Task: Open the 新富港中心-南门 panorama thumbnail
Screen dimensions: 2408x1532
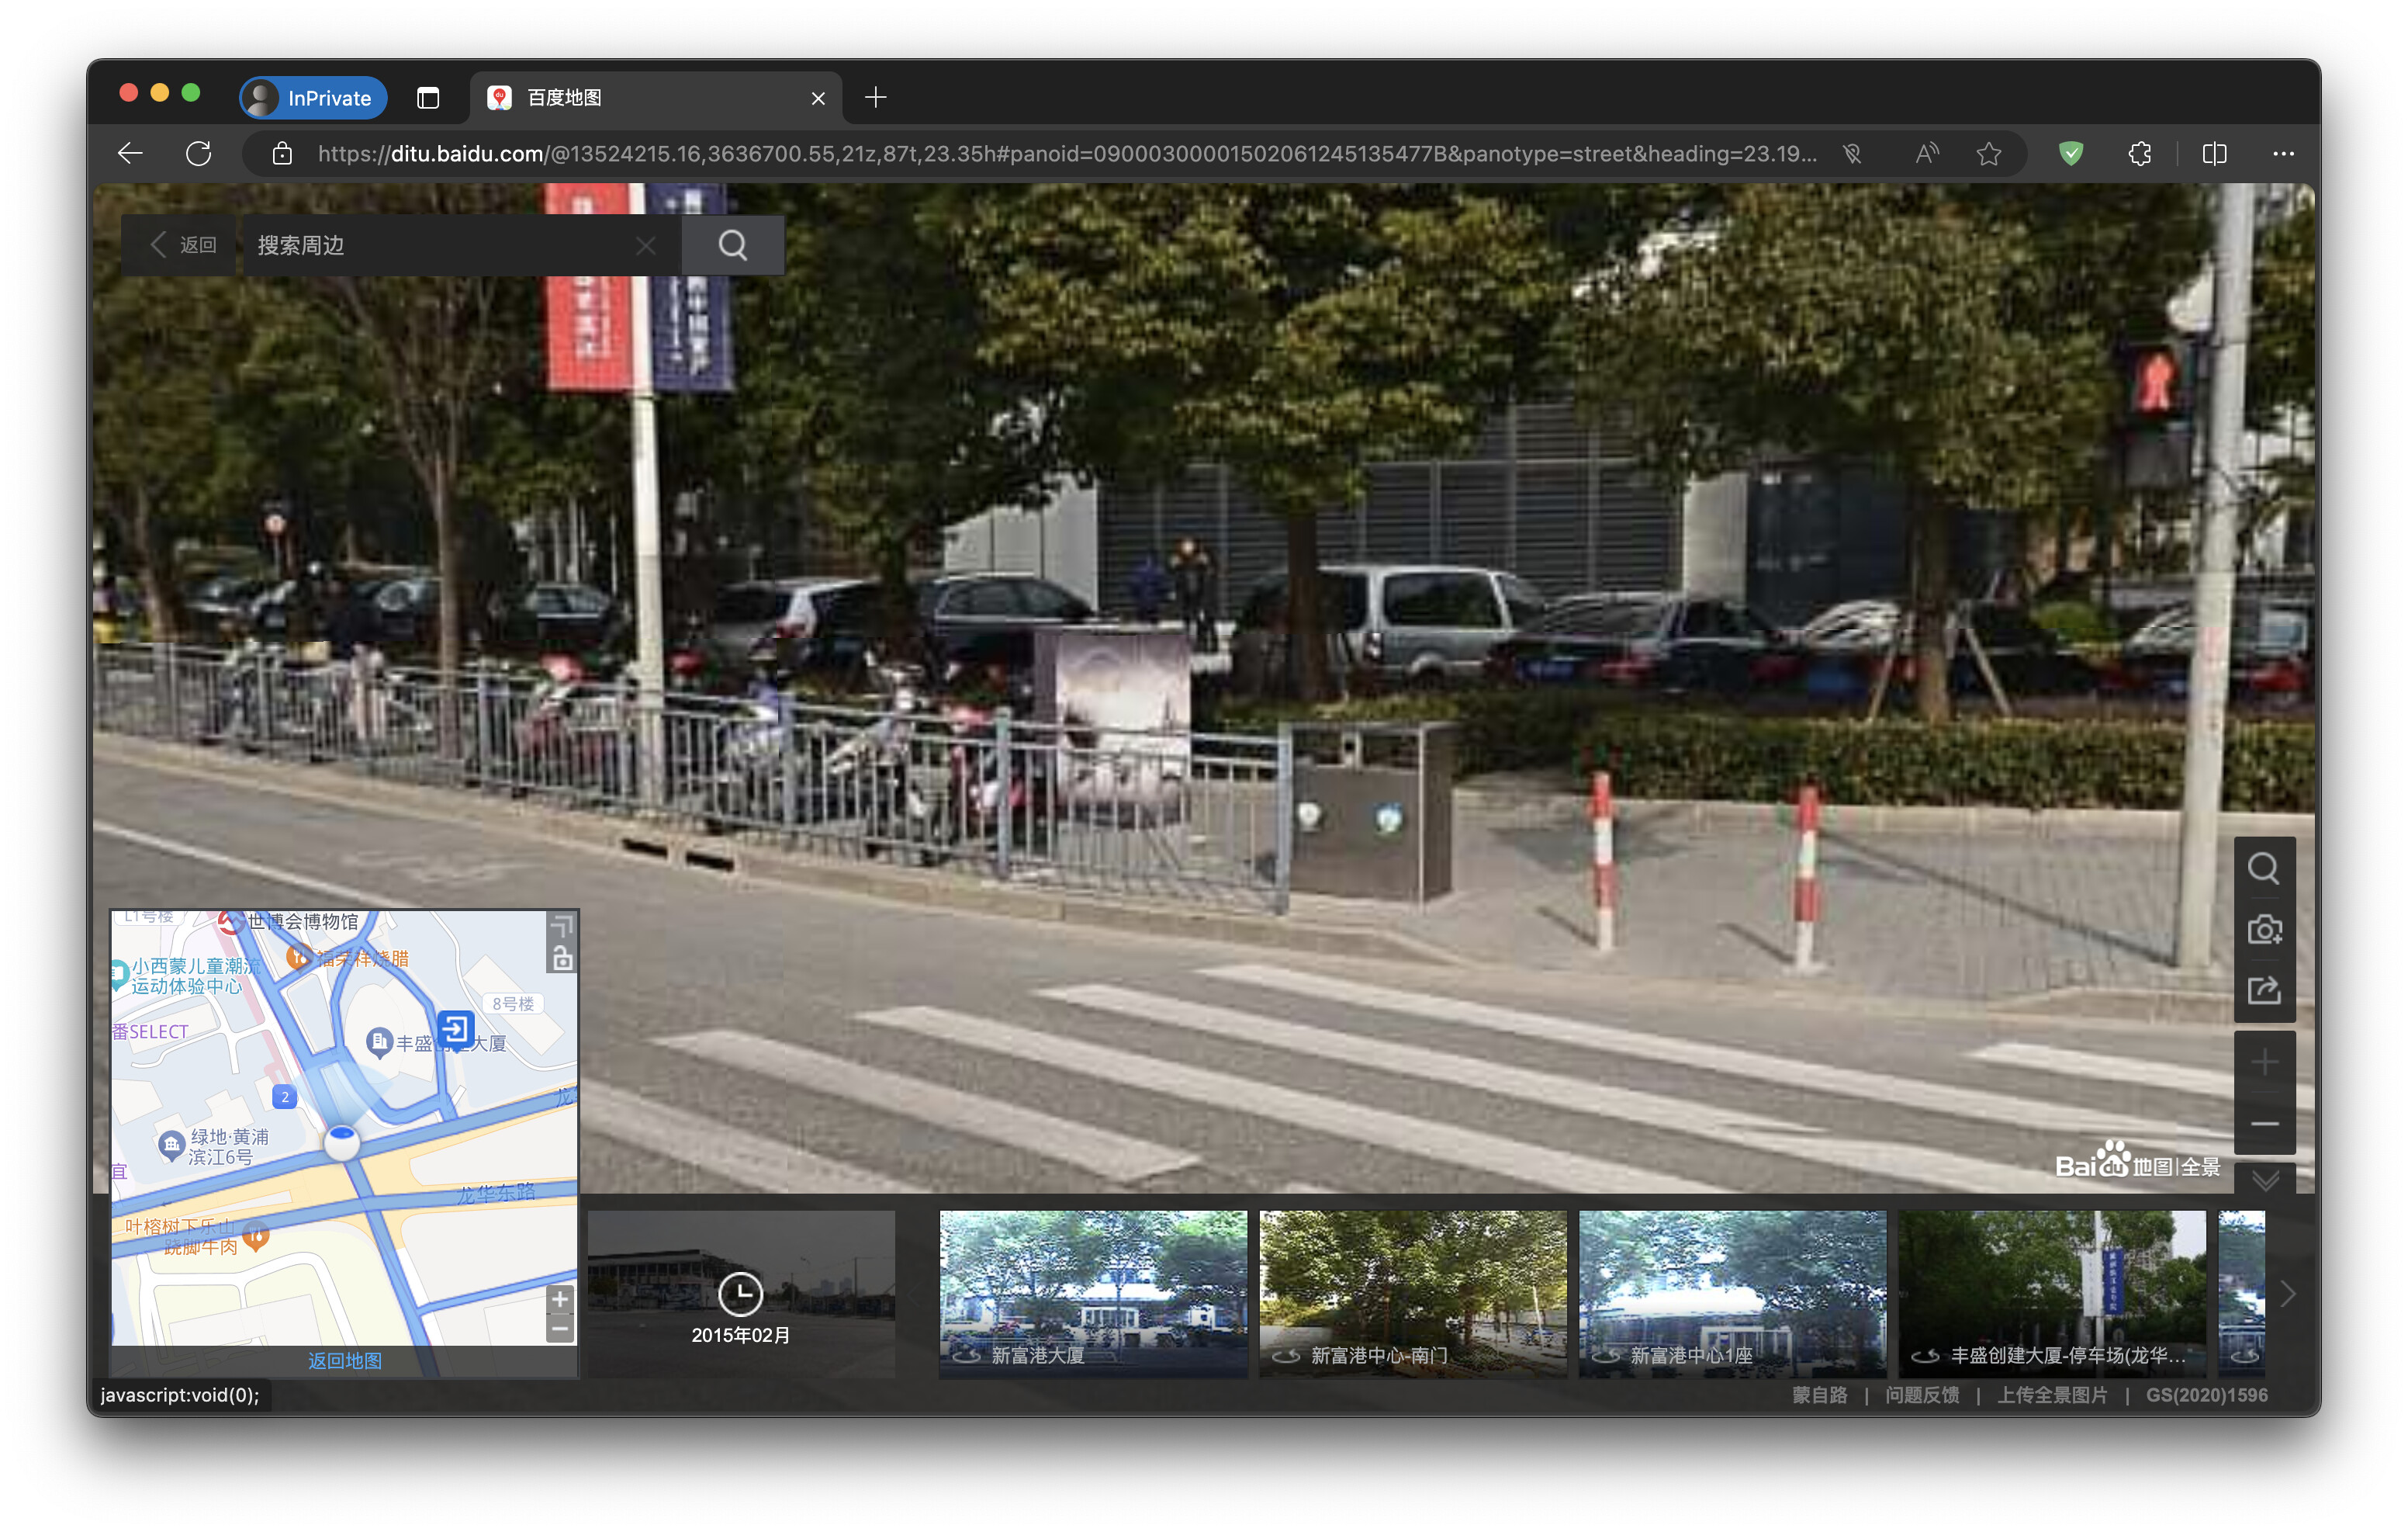Action: 1412,1294
